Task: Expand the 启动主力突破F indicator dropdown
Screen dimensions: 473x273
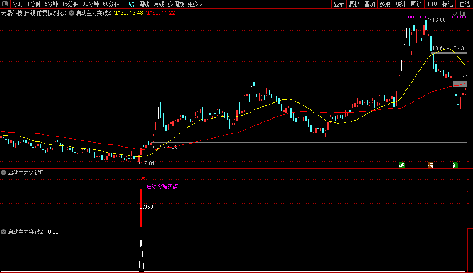Action: [x=4, y=172]
